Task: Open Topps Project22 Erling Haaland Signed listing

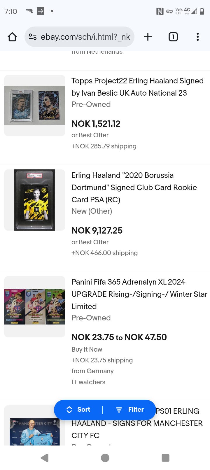Action: (137, 87)
